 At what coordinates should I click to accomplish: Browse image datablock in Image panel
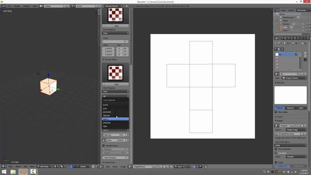coord(277,125)
